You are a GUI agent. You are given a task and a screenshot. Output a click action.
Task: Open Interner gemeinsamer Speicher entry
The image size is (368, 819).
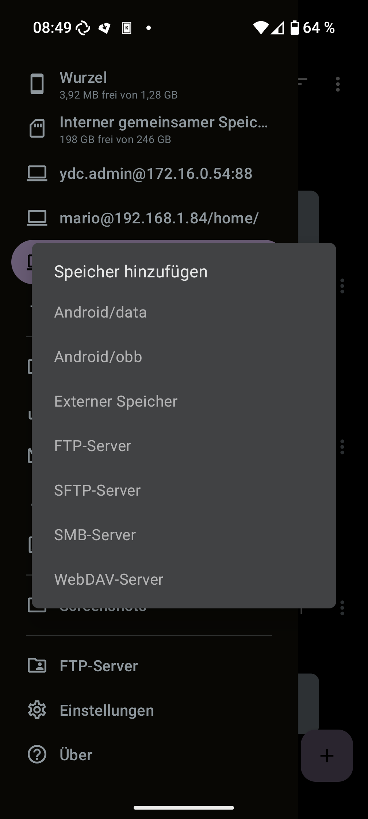149,129
